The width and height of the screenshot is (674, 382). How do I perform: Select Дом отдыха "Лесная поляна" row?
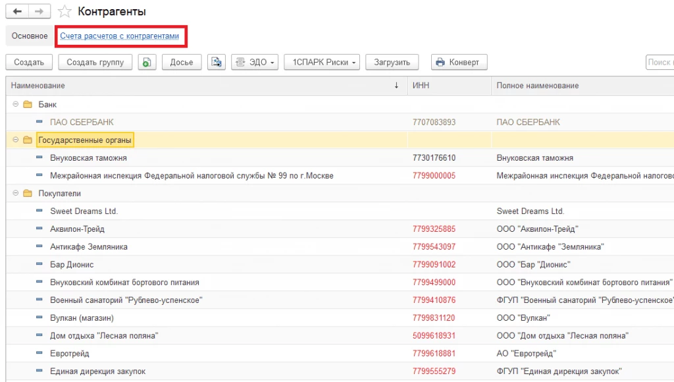pyautogui.click(x=340, y=335)
